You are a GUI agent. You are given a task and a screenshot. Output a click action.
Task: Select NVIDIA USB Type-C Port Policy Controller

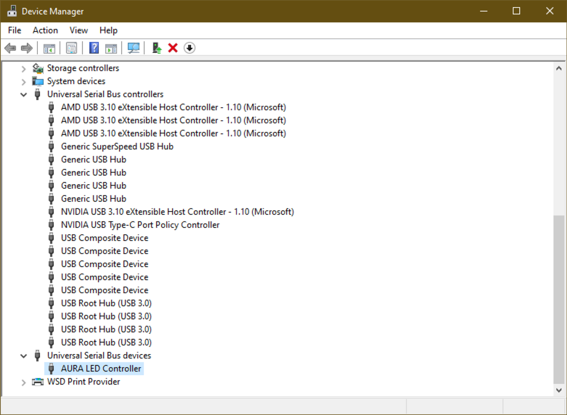140,225
